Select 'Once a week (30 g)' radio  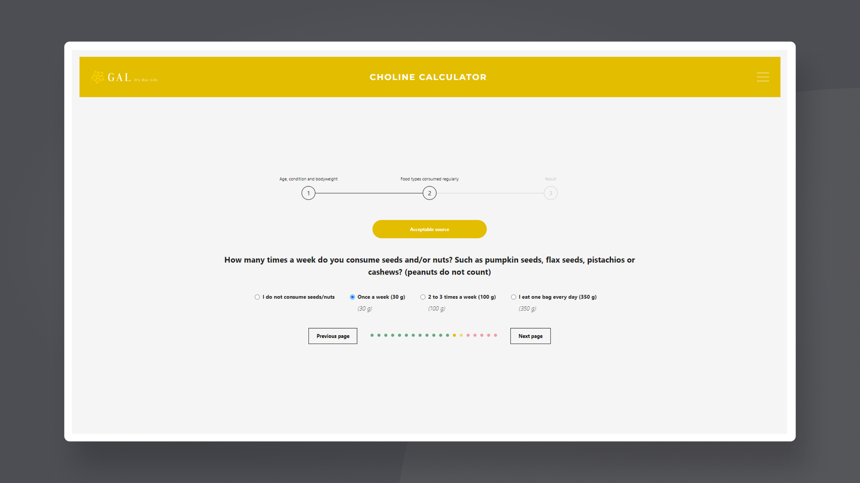[352, 297]
